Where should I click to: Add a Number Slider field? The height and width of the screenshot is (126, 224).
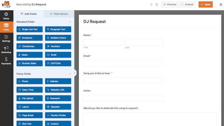[29, 63]
